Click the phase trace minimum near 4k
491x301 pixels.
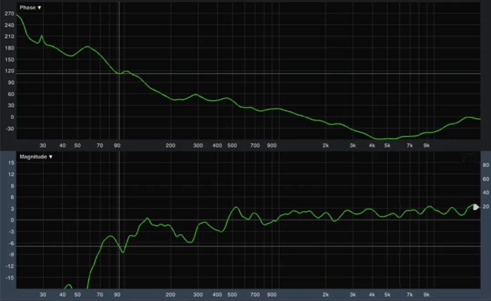[x=380, y=138]
